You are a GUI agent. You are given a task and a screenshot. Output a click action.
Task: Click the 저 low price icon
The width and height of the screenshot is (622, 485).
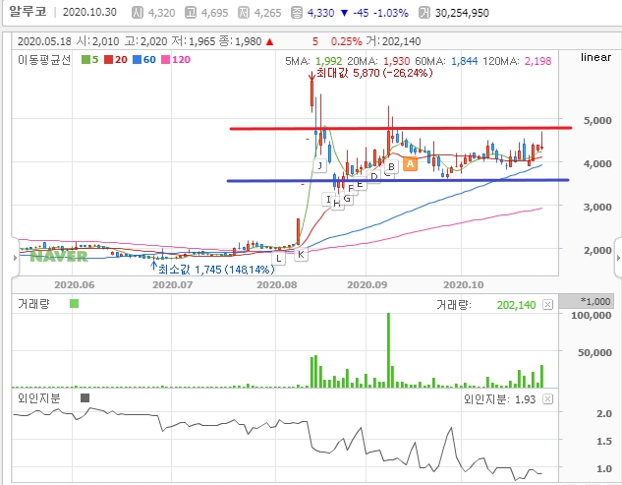tap(244, 13)
